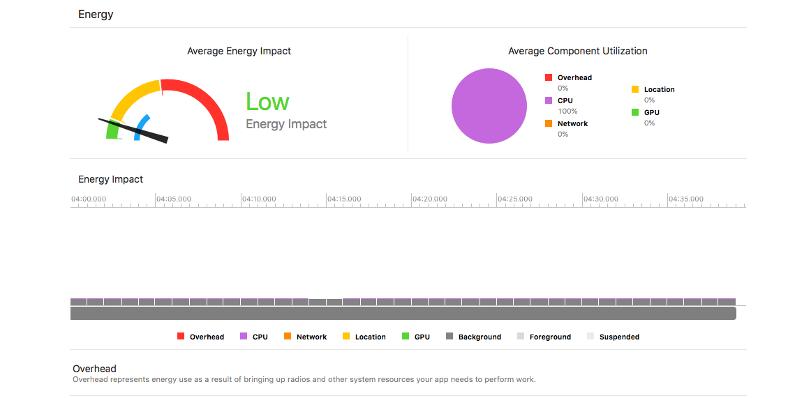Click the GPU swatch in bottom legend

point(406,336)
